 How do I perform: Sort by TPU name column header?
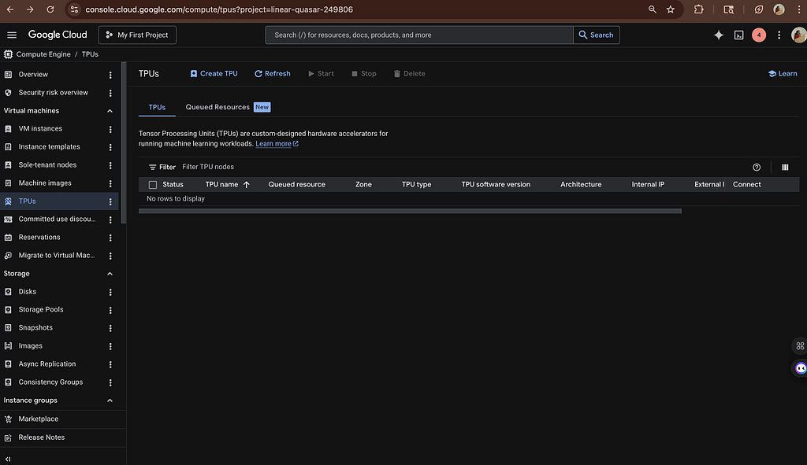coord(227,184)
